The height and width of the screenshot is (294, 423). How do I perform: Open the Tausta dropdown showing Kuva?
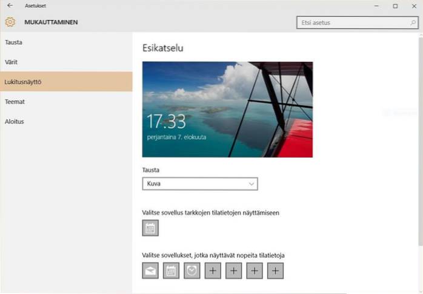pyautogui.click(x=200, y=184)
